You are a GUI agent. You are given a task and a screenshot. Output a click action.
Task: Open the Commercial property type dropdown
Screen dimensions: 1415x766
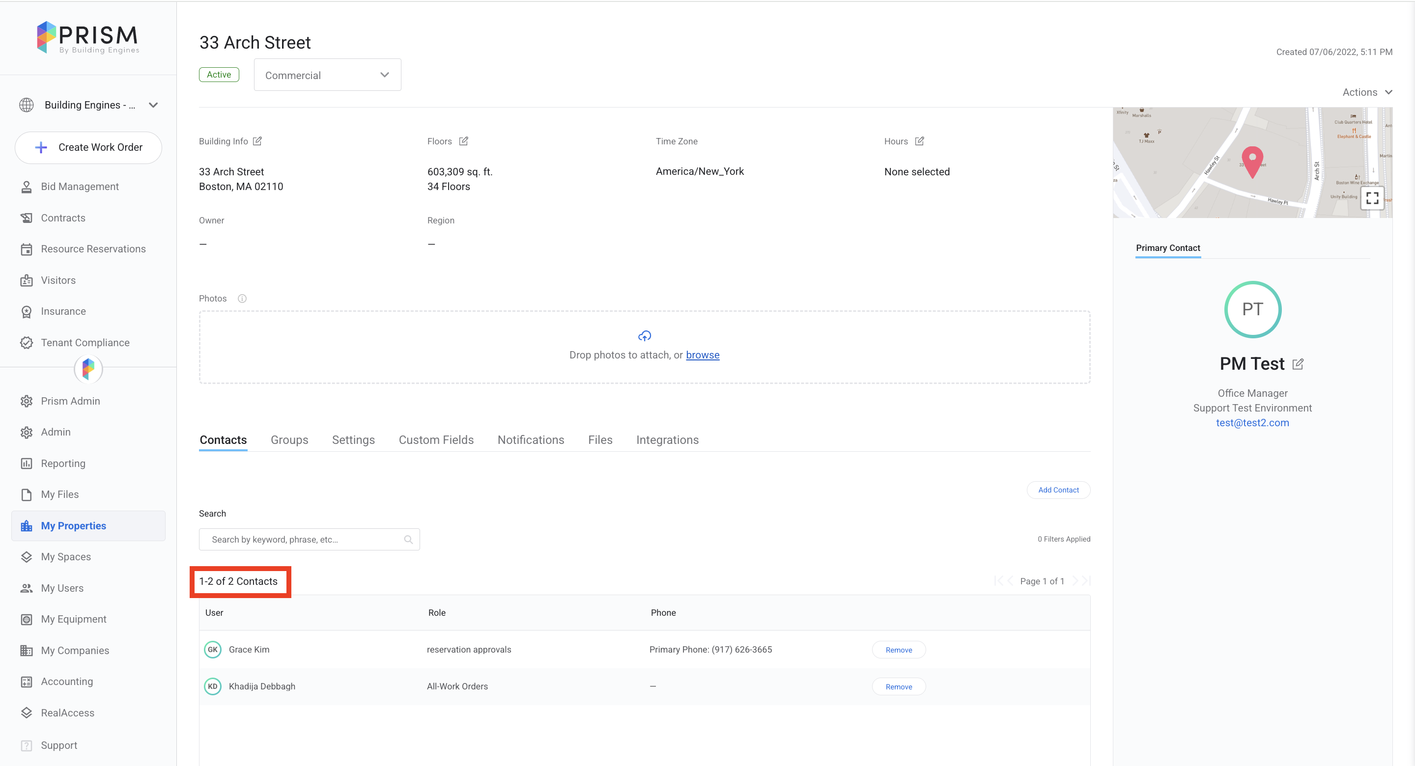point(327,75)
